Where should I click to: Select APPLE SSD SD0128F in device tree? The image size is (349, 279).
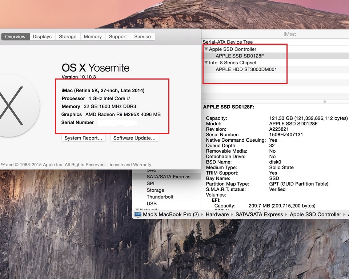240,56
